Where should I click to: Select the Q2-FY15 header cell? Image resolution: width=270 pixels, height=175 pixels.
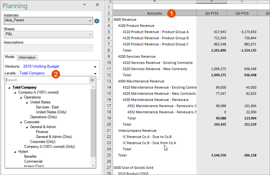coord(242,13)
